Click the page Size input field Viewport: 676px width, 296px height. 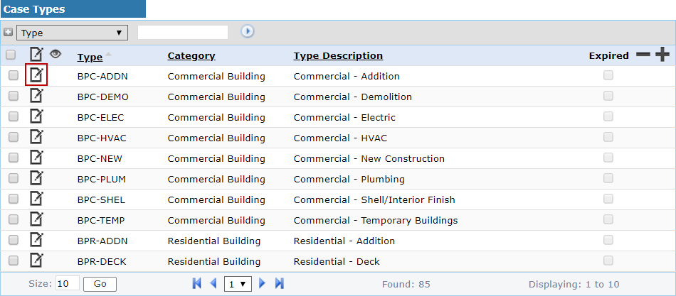coord(67,284)
